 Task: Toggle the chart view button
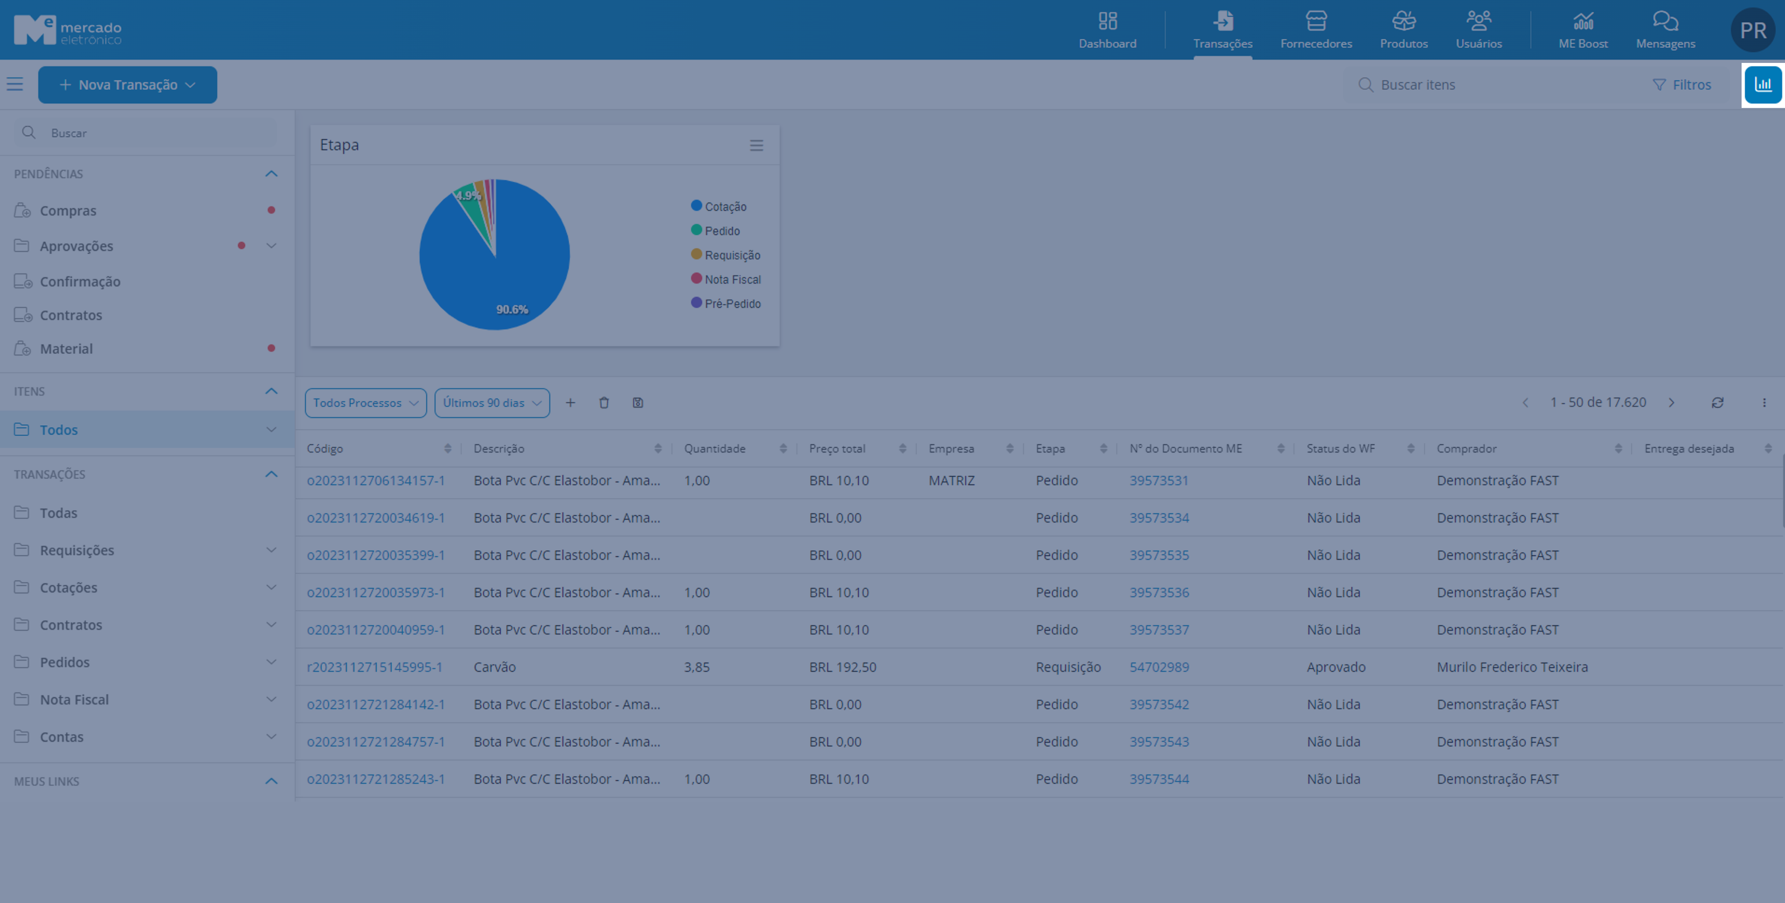pos(1763,84)
